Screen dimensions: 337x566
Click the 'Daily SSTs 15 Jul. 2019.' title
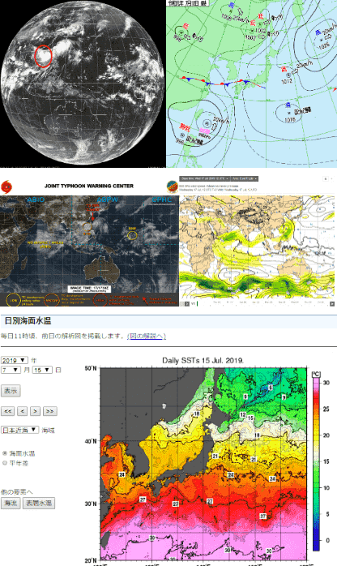(x=203, y=360)
